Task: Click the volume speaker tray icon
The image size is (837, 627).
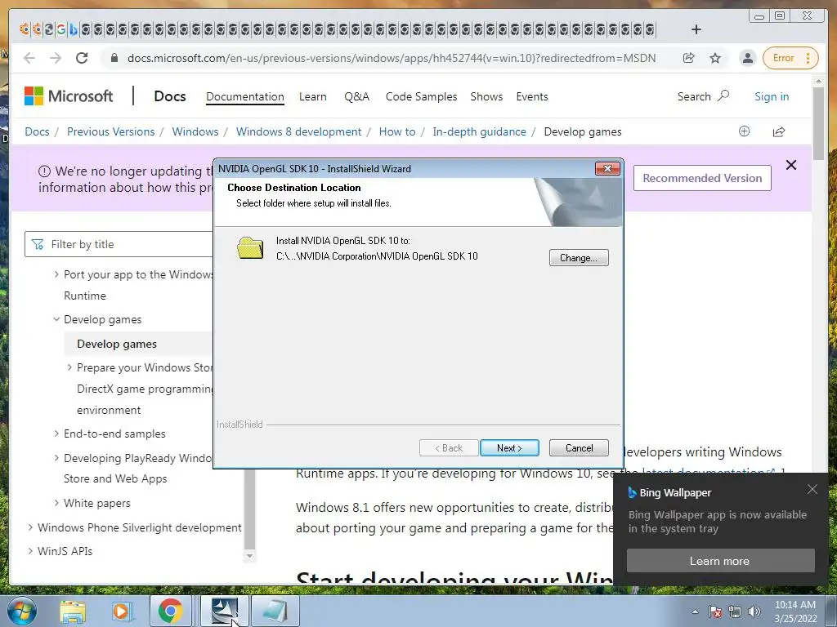Action: click(x=754, y=611)
